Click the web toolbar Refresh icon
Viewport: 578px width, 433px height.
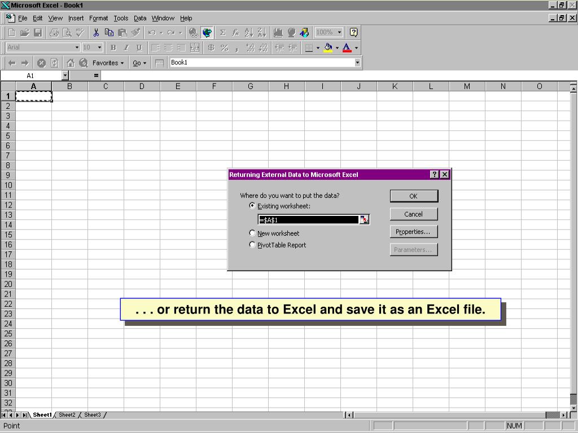tap(54, 63)
